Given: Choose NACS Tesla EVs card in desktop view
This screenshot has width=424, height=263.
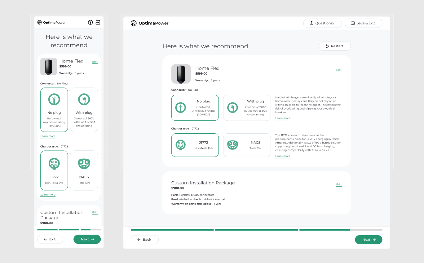Looking at the screenshot, I should click(247, 145).
